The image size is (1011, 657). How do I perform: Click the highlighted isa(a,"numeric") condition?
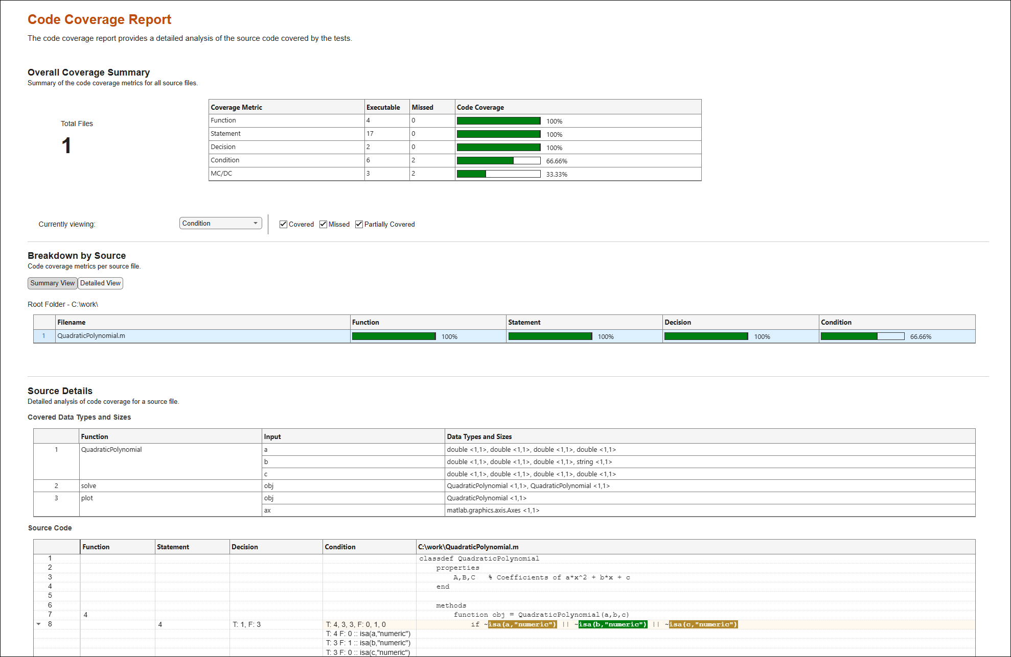522,624
